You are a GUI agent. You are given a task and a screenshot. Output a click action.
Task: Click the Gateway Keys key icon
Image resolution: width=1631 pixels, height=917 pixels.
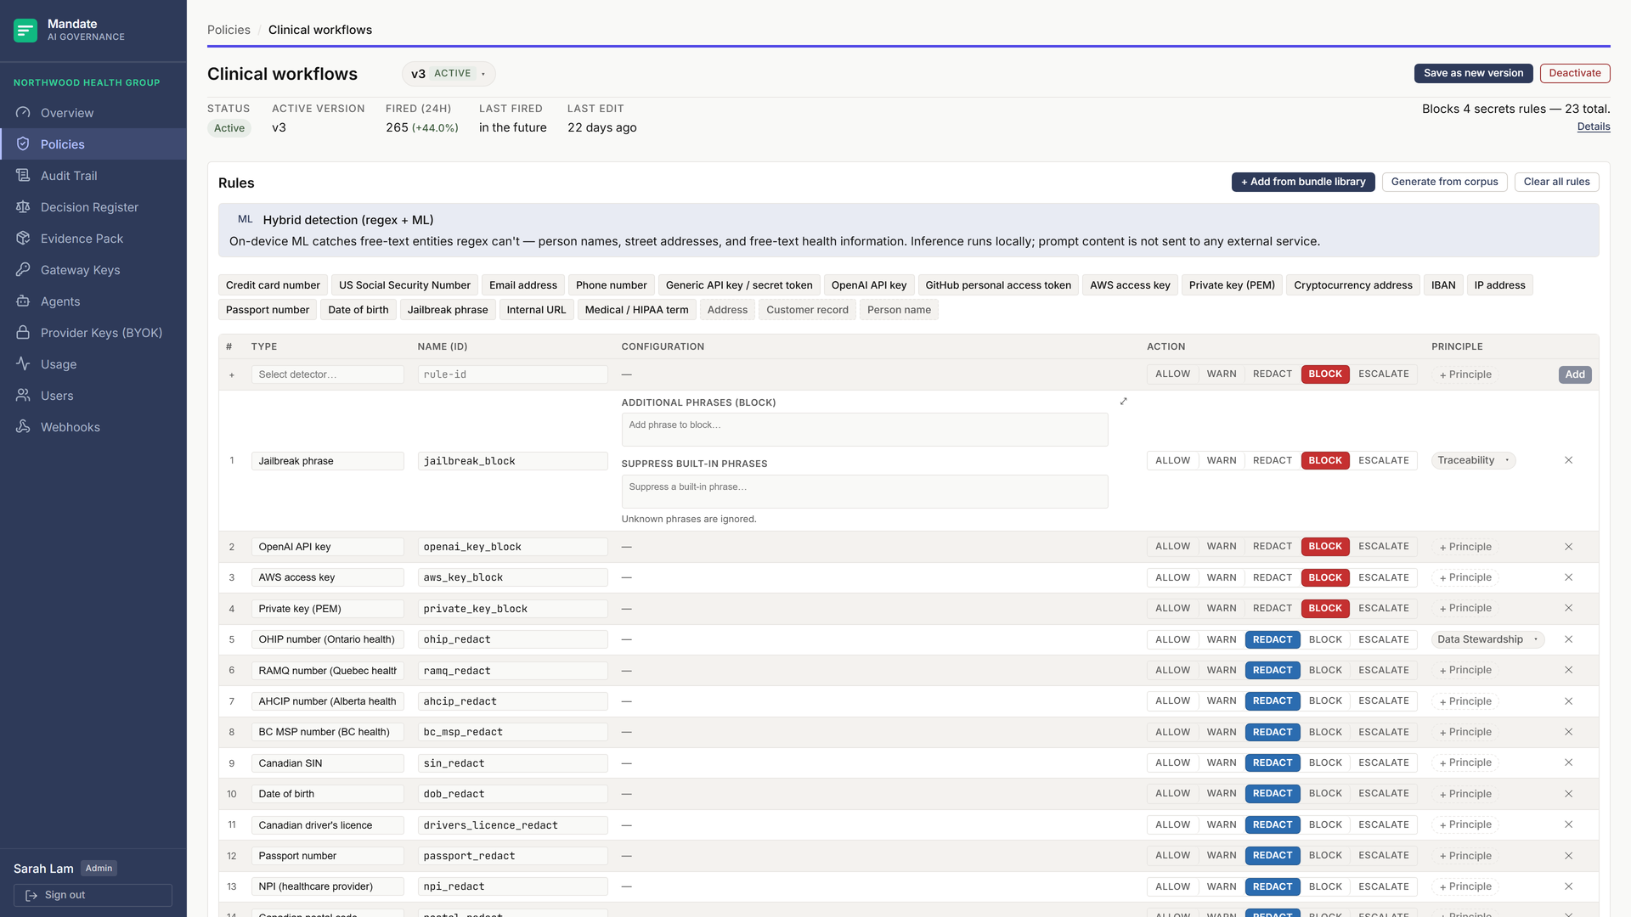point(23,270)
